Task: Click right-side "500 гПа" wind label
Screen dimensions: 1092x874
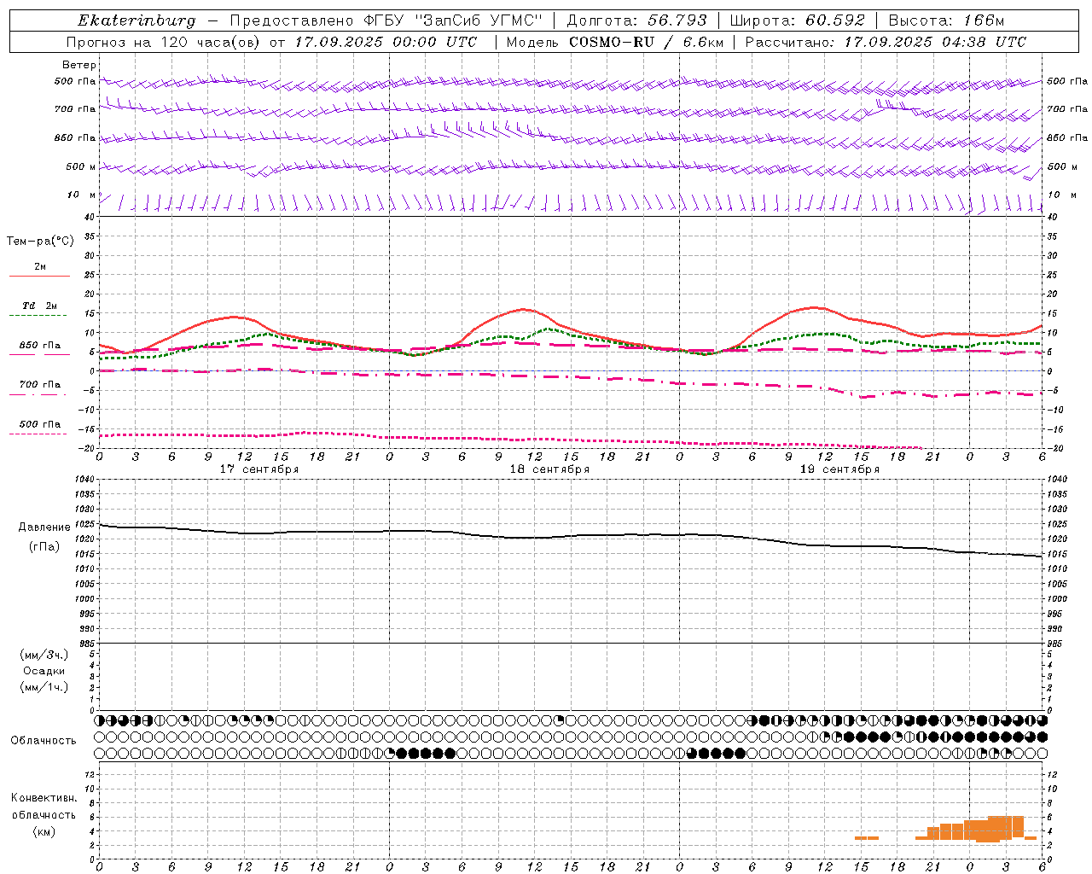Action: [x=1067, y=82]
